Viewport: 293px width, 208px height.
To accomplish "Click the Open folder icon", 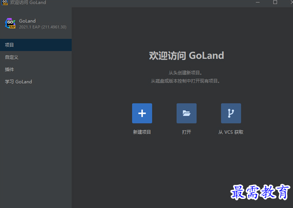I will coord(186,113).
